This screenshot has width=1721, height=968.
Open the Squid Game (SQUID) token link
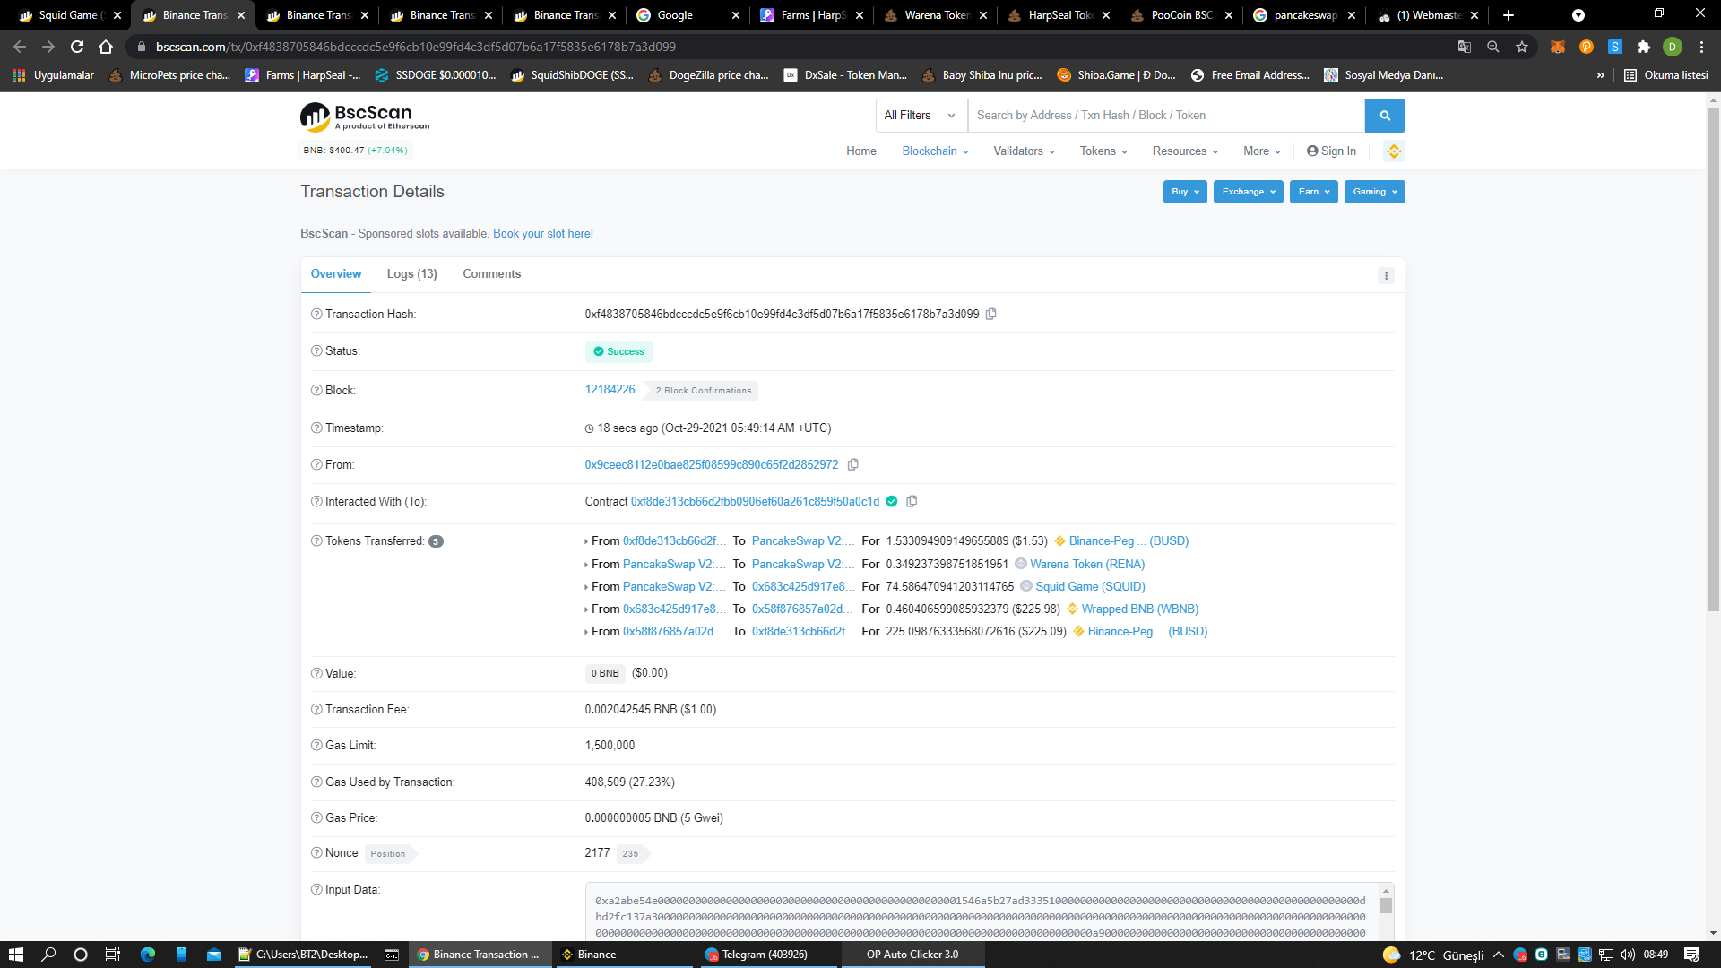pos(1090,586)
